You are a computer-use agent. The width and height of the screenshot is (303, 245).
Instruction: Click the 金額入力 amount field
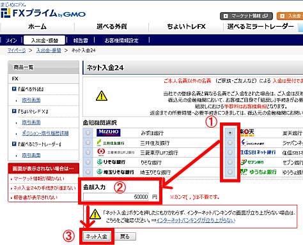(116, 197)
